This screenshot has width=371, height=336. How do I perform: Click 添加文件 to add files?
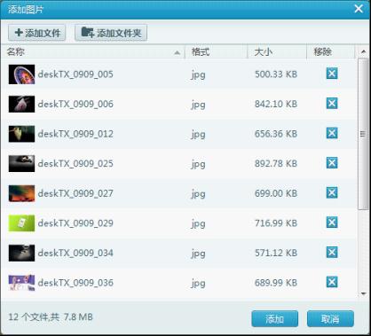pos(37,33)
